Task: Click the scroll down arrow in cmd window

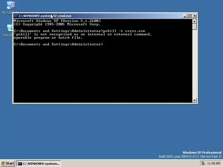Action: tap(194, 100)
